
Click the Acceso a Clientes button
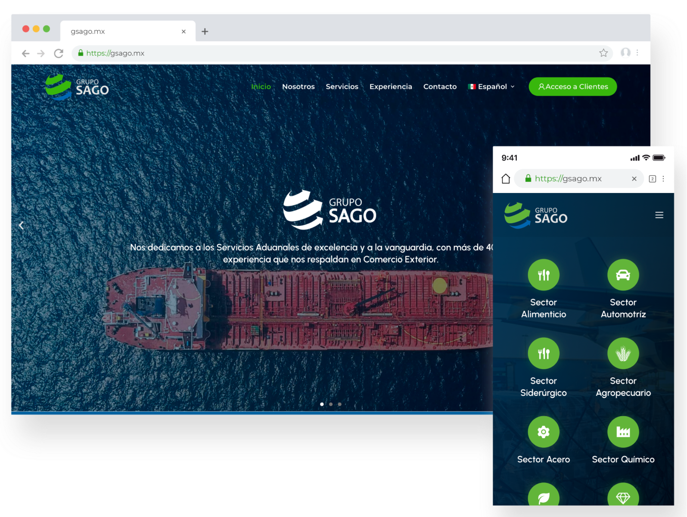coord(573,87)
